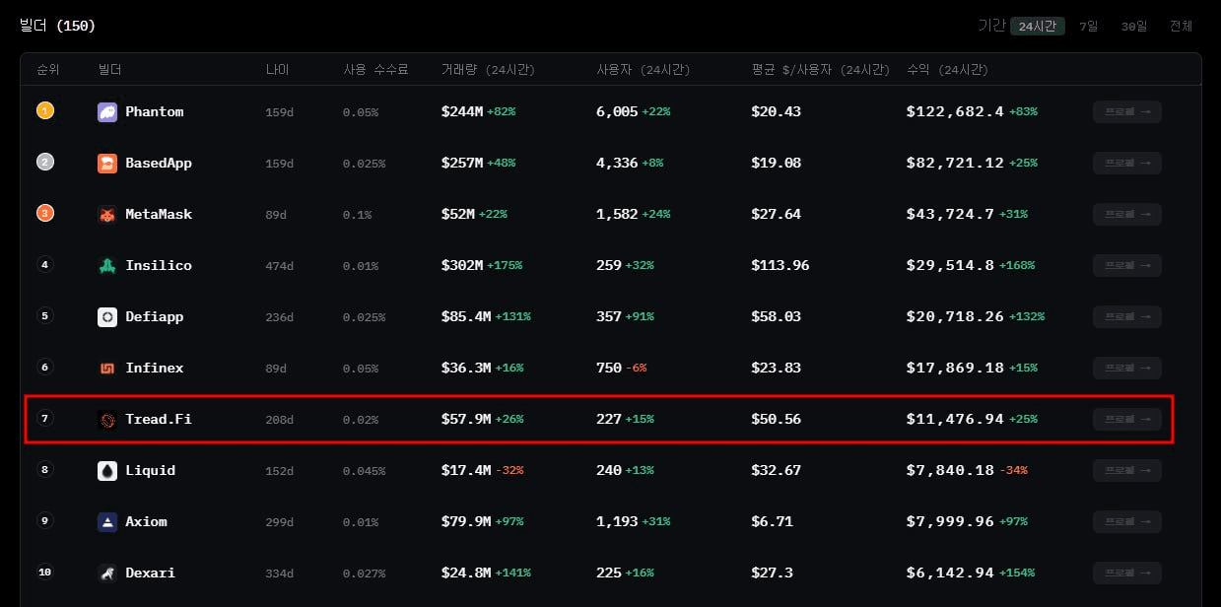Screen dimensions: 1221x607
Task: Click the Defiapp logo icon
Action: [x=107, y=317]
